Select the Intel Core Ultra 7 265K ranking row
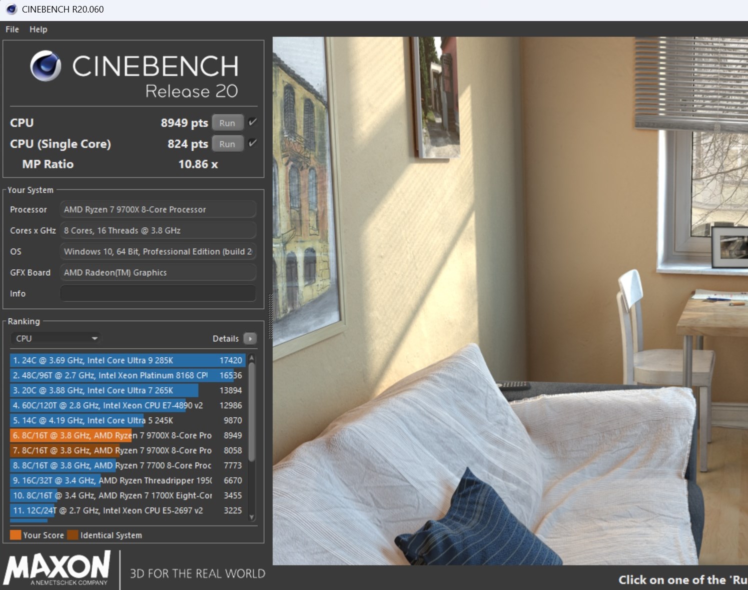The image size is (748, 590). (128, 390)
